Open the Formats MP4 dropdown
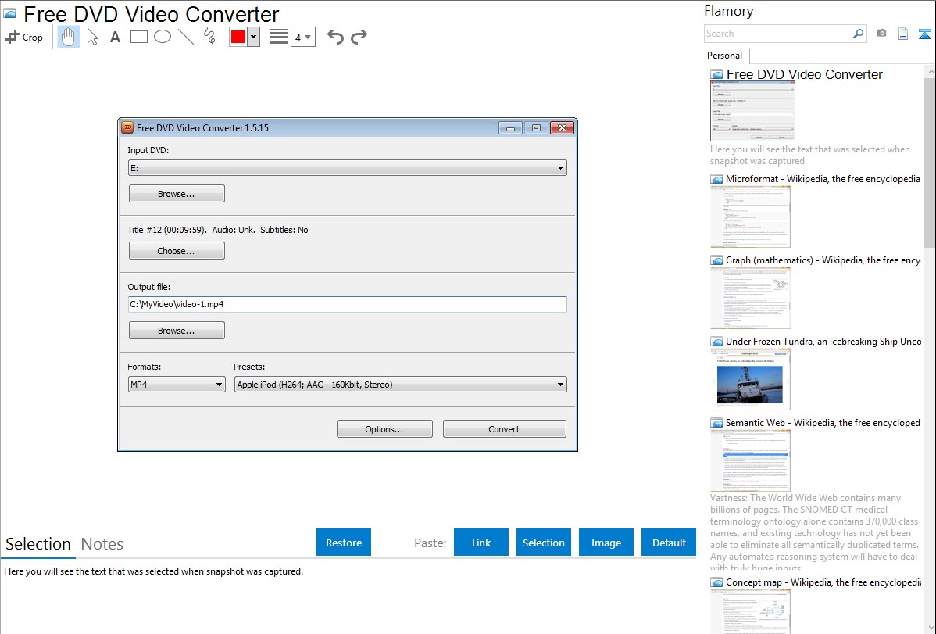This screenshot has width=936, height=634. 177,385
